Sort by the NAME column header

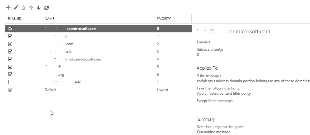coord(49,19)
